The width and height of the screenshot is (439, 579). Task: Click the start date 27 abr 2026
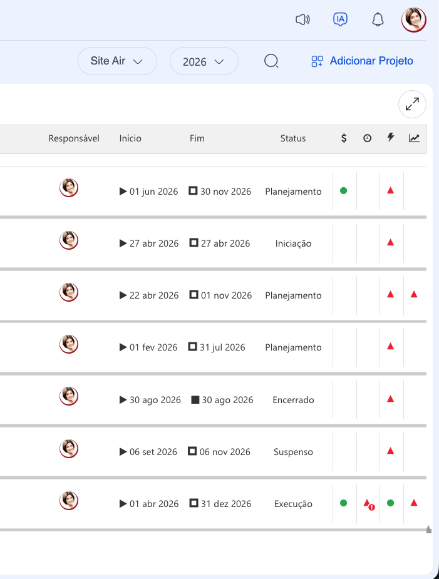click(x=154, y=243)
